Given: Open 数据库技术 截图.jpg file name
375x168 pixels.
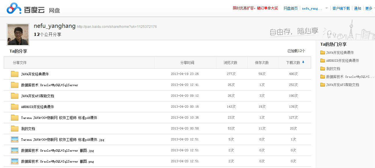Looking at the screenshot, I should pyautogui.click(x=58, y=150).
